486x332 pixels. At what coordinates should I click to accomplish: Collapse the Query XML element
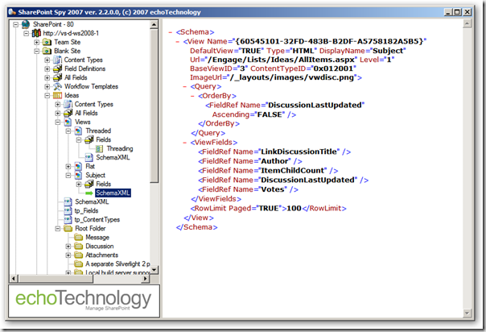tap(185, 86)
